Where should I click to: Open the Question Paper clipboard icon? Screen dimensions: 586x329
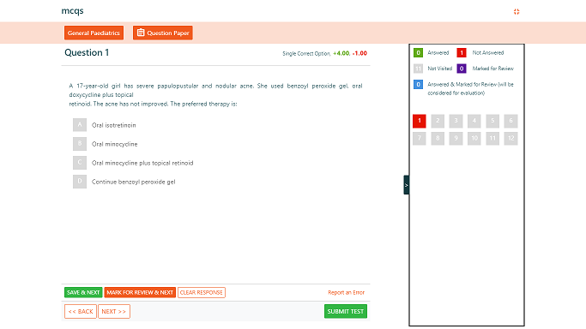point(141,33)
